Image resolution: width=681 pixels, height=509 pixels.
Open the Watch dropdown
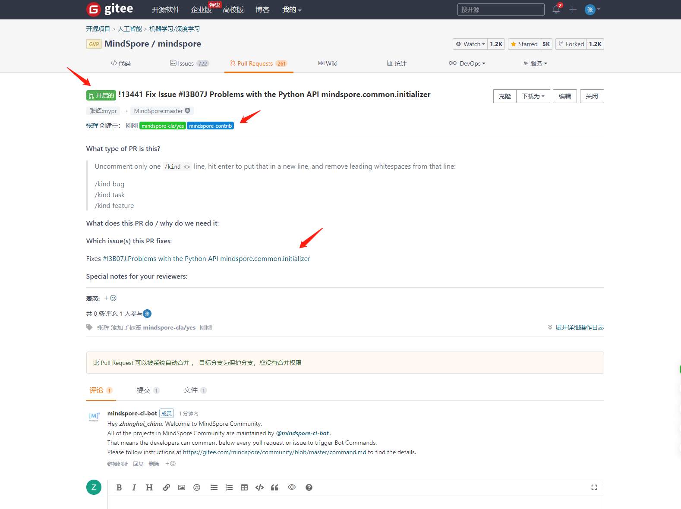(x=470, y=44)
